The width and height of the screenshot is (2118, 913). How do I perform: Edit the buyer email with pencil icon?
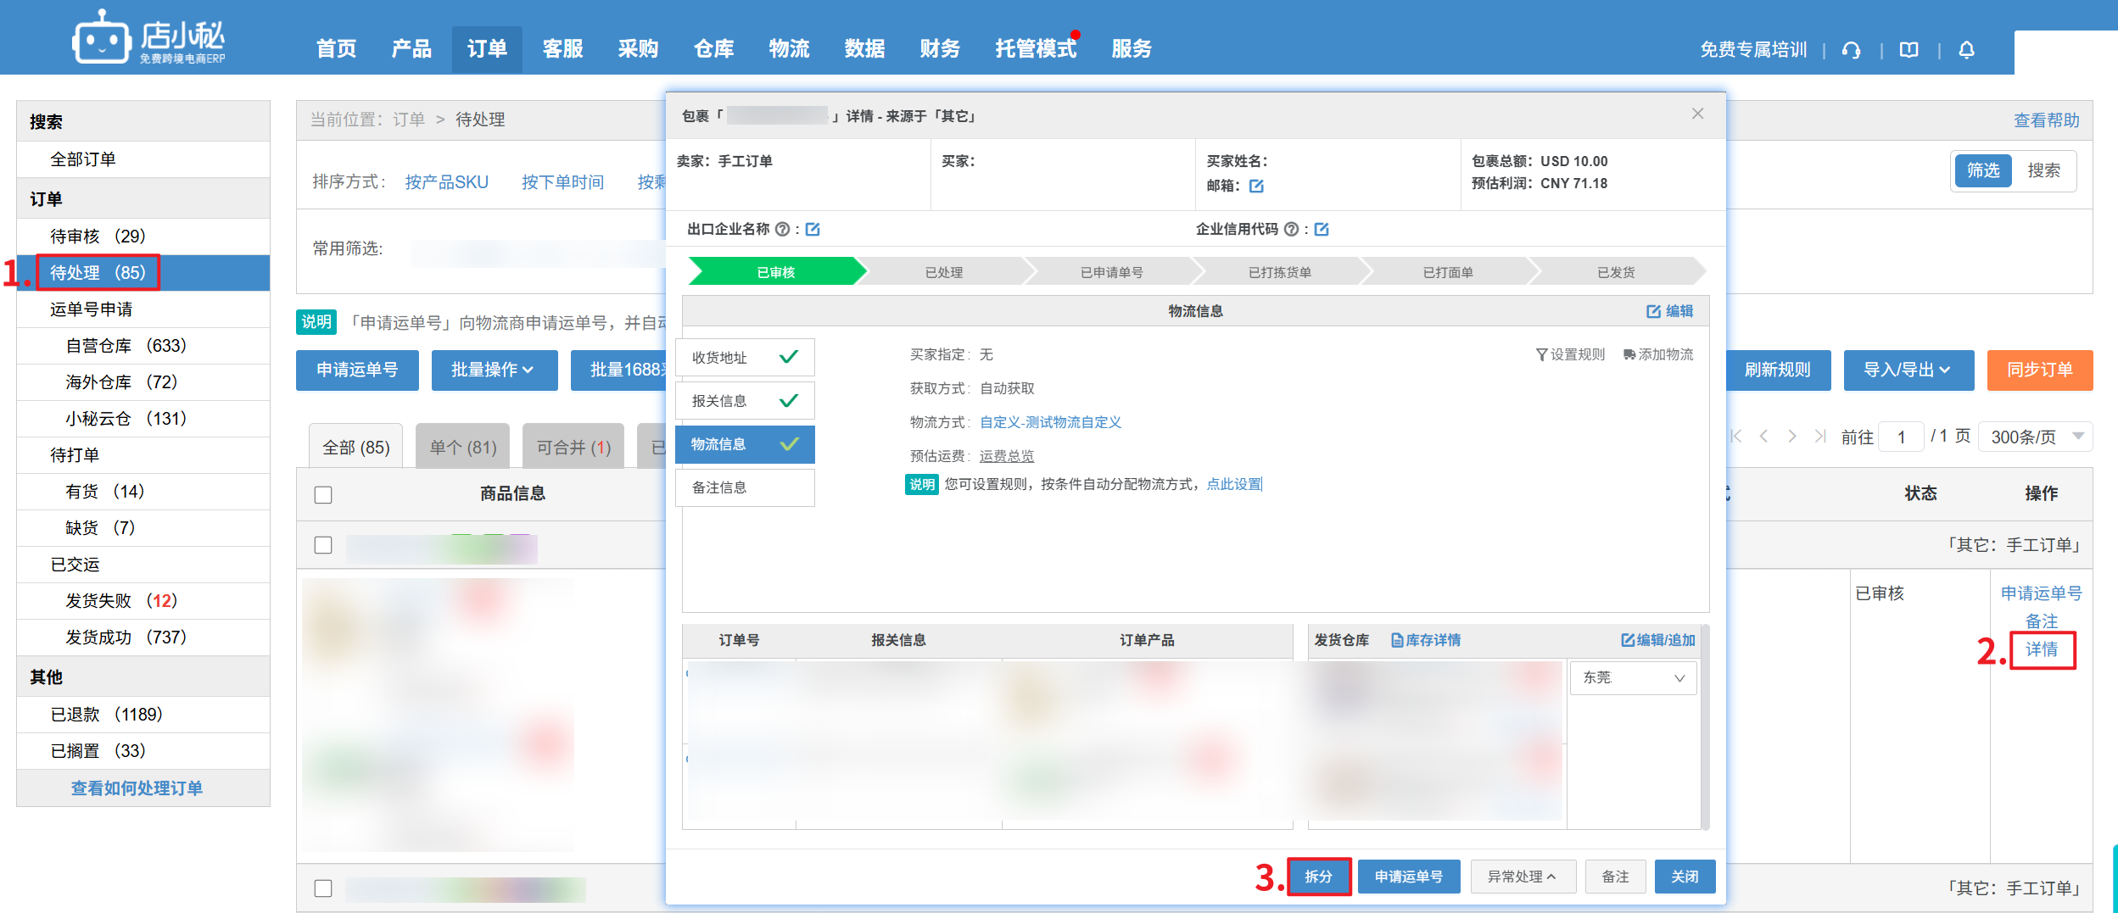tap(1256, 186)
